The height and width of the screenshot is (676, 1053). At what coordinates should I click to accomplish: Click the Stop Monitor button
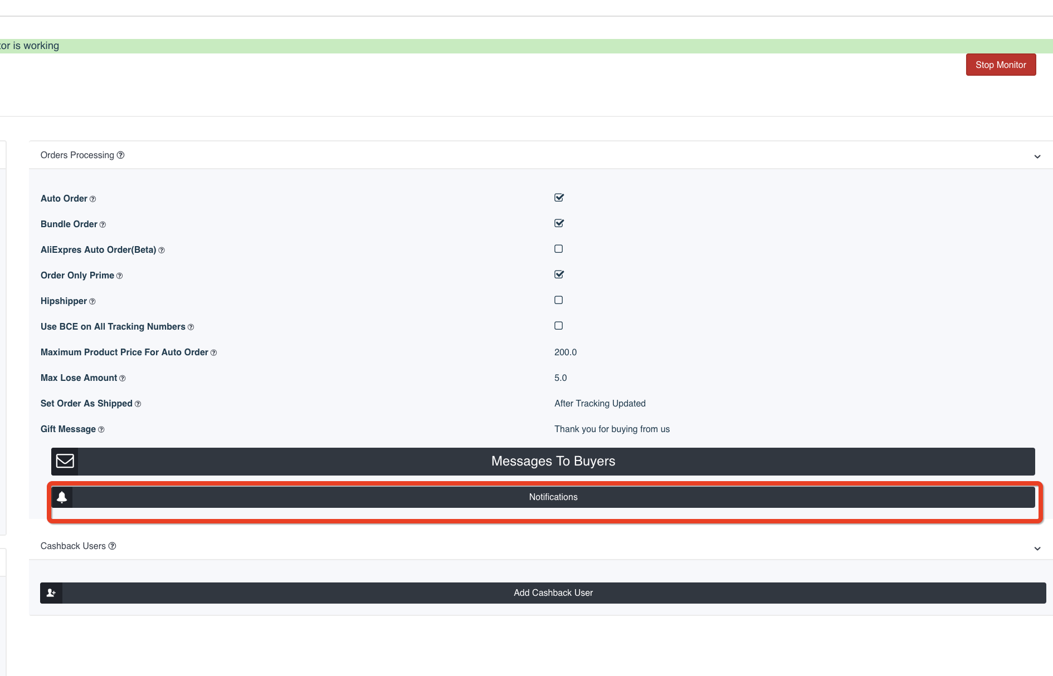(x=1001, y=65)
